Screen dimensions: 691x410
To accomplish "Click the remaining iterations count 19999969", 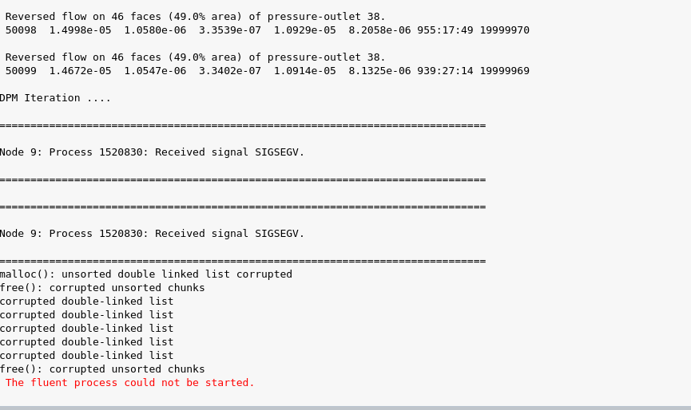I will pos(505,71).
